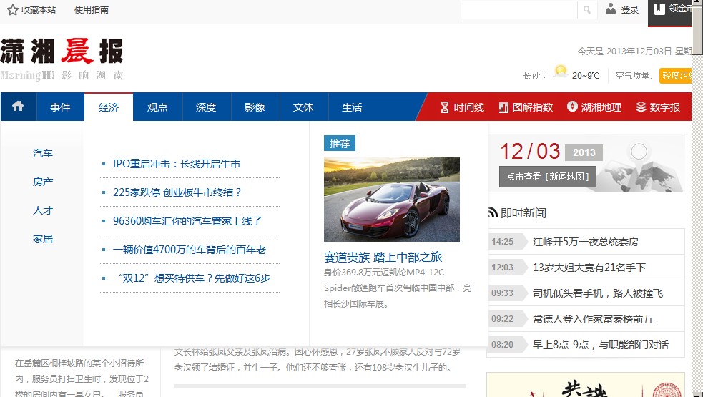Click the home icon in navigation bar

pyautogui.click(x=18, y=107)
